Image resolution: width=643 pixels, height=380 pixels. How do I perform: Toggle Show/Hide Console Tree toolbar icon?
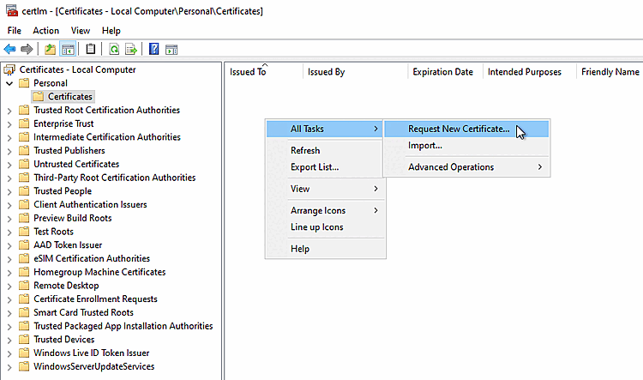[x=68, y=50]
